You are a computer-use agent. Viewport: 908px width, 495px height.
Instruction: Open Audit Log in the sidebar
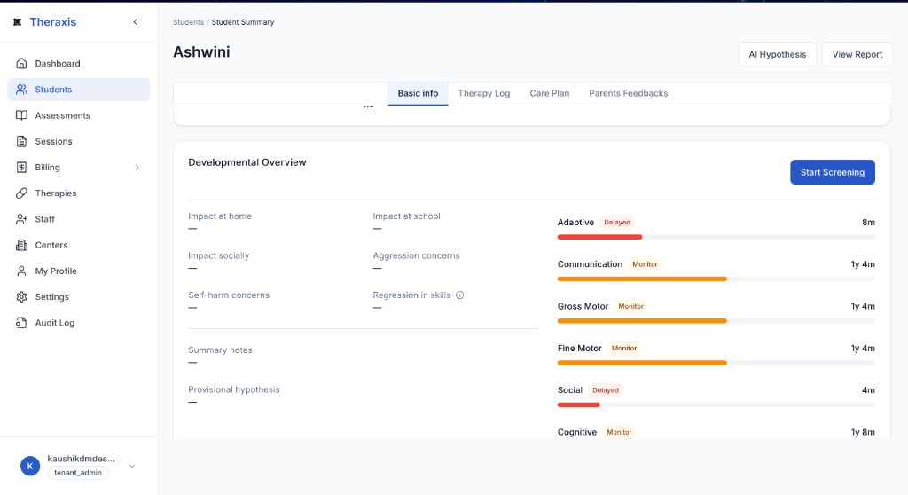point(79,323)
